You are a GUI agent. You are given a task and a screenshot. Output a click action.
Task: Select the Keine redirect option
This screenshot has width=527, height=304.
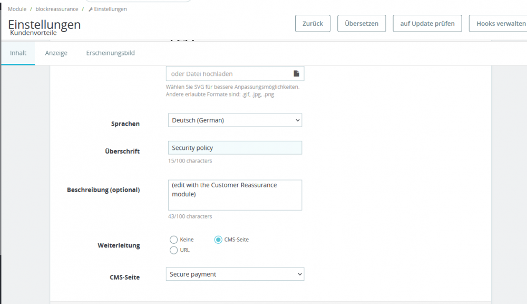[x=174, y=240]
